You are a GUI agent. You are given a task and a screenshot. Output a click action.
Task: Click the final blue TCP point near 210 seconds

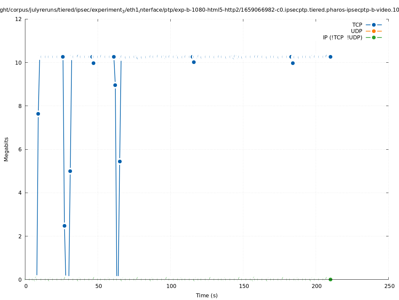pyautogui.click(x=330, y=57)
